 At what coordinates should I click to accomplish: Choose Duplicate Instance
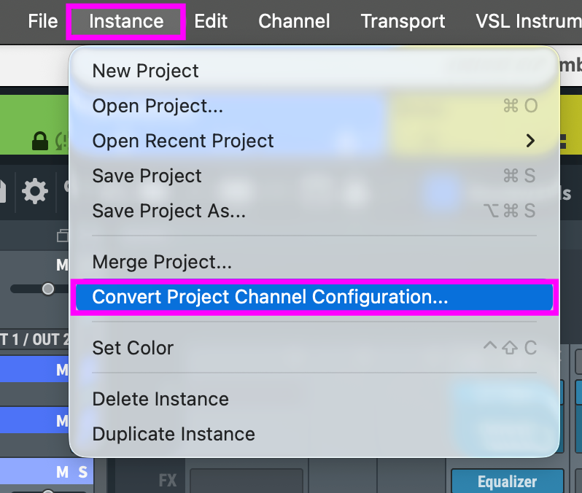click(x=174, y=434)
